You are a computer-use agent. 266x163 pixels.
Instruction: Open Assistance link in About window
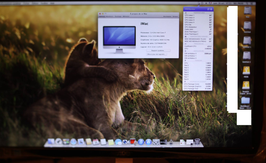click(167, 16)
